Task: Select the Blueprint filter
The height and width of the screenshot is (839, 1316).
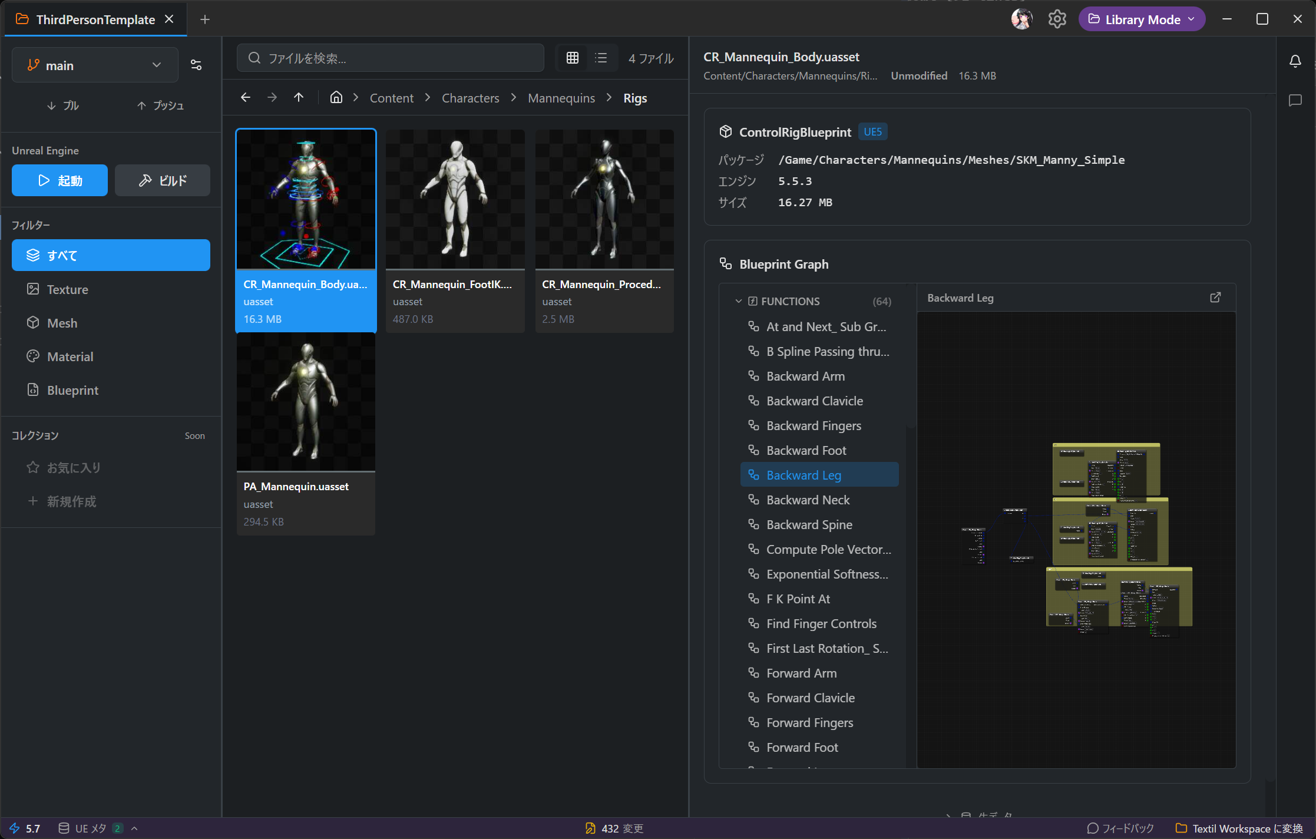Action: [x=72, y=390]
